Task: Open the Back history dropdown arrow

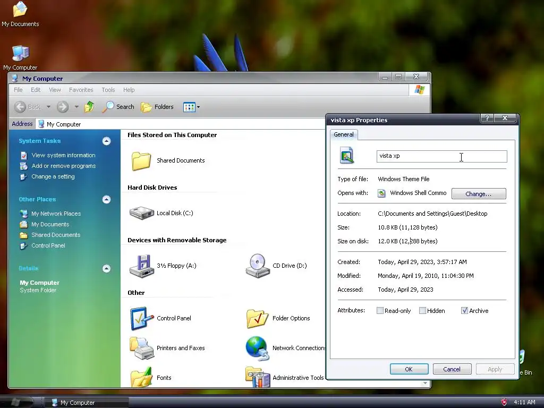Action: (x=48, y=107)
